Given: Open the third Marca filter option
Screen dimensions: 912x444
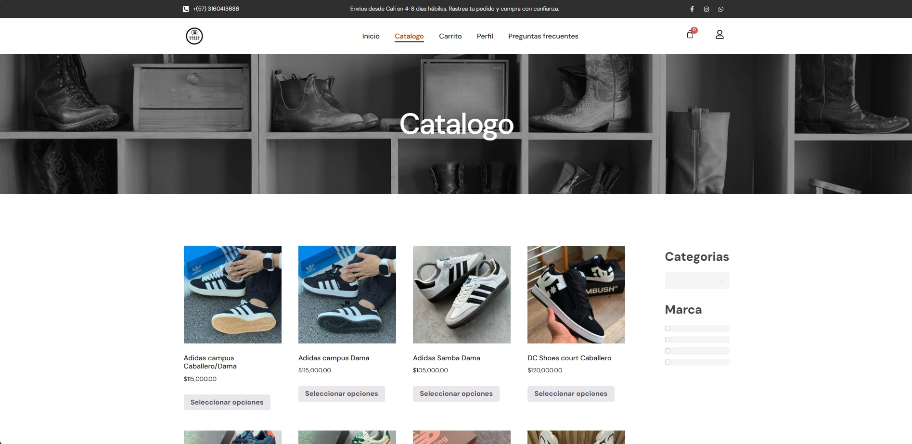Looking at the screenshot, I should [668, 350].
